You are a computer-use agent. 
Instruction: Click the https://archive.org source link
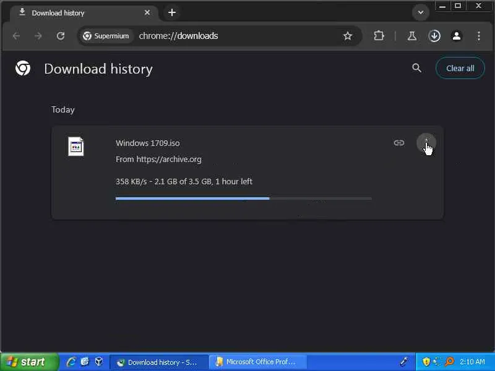pos(169,160)
